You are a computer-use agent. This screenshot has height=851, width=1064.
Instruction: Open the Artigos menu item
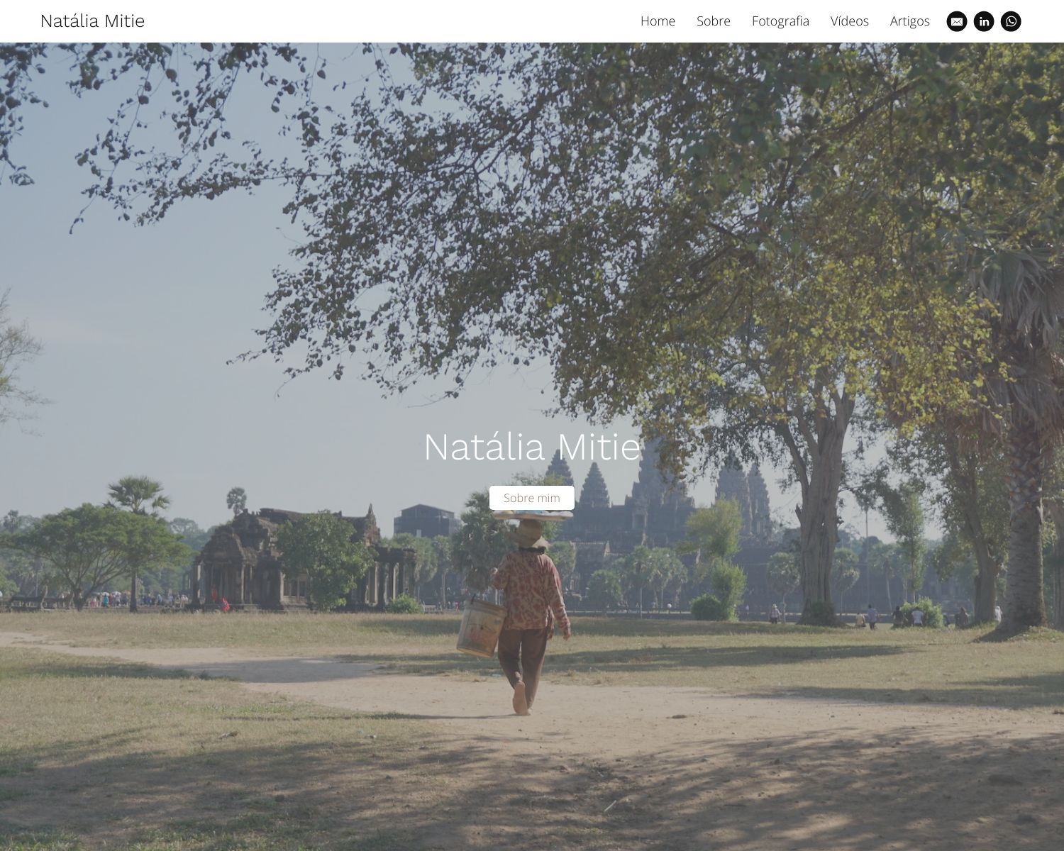(909, 21)
